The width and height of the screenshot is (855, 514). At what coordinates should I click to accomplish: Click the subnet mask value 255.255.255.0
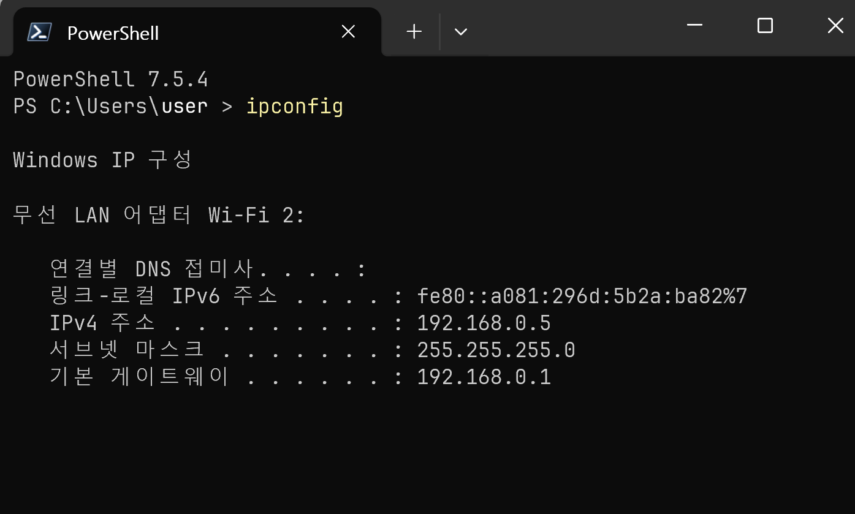496,350
